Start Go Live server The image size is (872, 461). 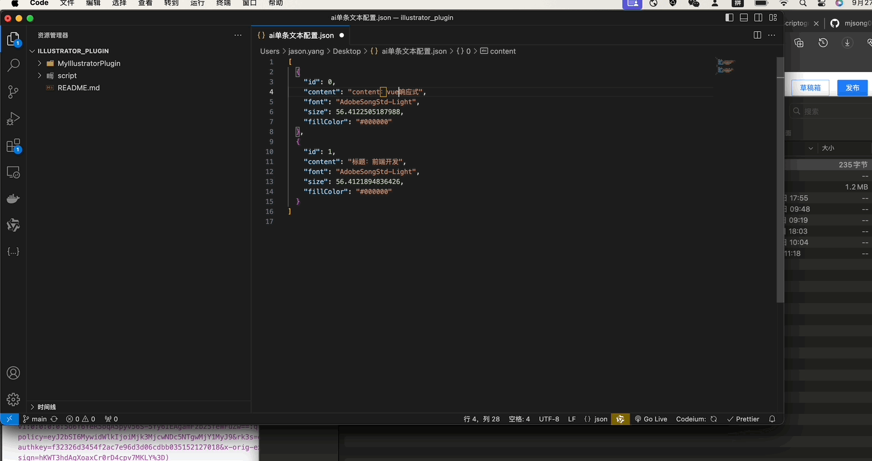651,419
